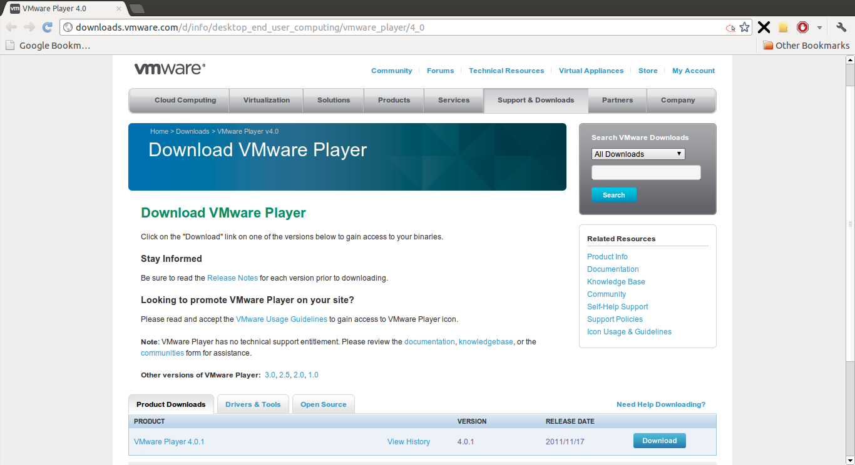This screenshot has height=465, width=855.
Task: Open the Support & Downloads menu
Action: pos(536,100)
